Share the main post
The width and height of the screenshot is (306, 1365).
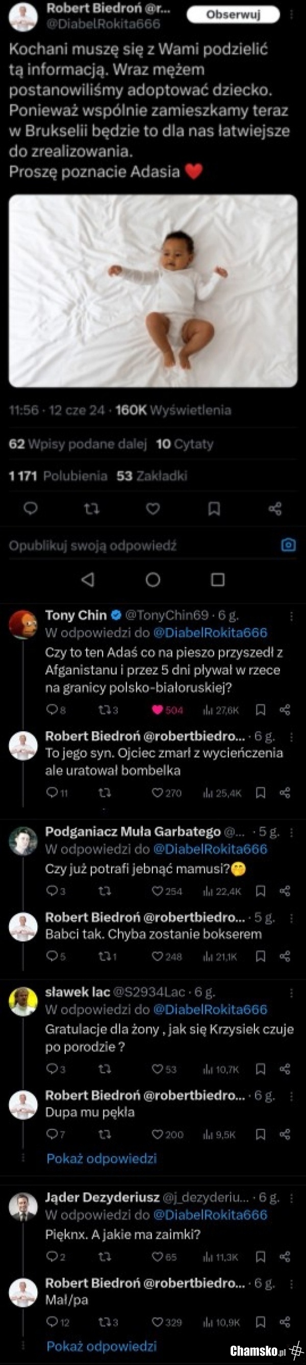point(275,509)
